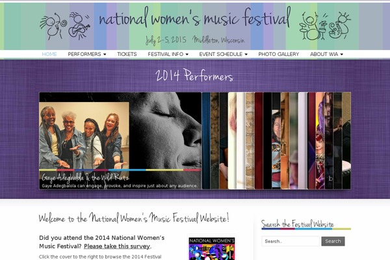This screenshot has height=260, width=390.
Task: Expand the Performers dropdown arrow
Action: pyautogui.click(x=105, y=54)
